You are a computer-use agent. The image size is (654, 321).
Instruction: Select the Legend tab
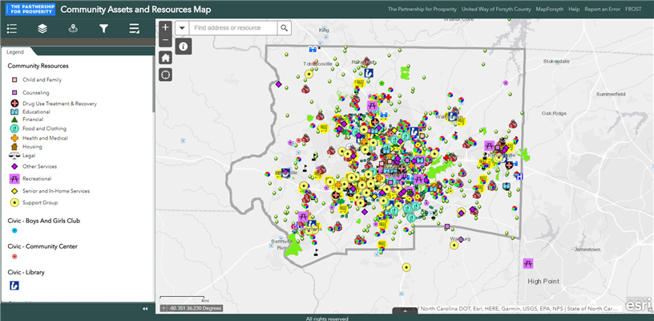point(15,51)
